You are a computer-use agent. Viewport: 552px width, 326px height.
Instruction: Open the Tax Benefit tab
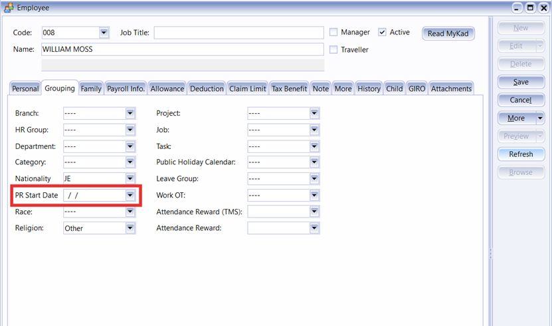(289, 88)
